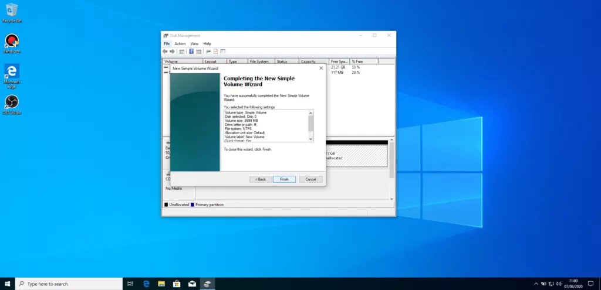Click the blue Help toolbar icon
601x290 pixels.
[x=191, y=52]
